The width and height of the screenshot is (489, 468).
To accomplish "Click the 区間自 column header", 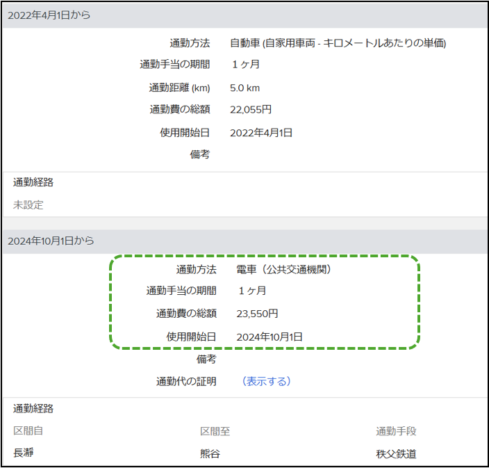I will click(x=28, y=431).
